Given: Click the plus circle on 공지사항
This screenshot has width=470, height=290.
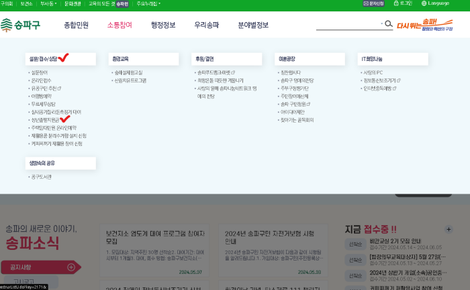Looking at the screenshot, I should [71, 267].
